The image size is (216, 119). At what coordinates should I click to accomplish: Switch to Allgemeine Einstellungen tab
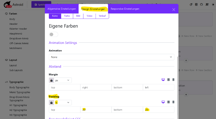tap(62, 9)
